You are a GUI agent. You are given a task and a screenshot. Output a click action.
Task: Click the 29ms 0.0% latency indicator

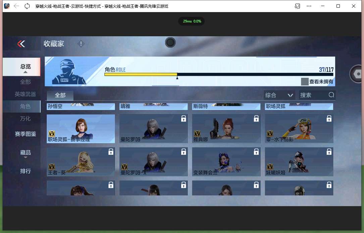pyautogui.click(x=192, y=21)
